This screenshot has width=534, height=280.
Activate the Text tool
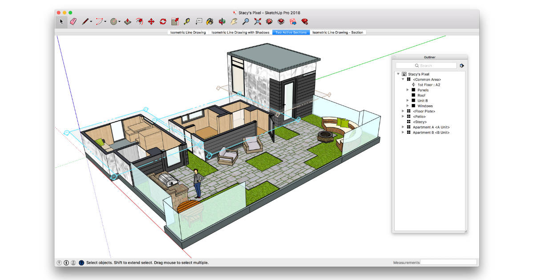pyautogui.click(x=199, y=21)
